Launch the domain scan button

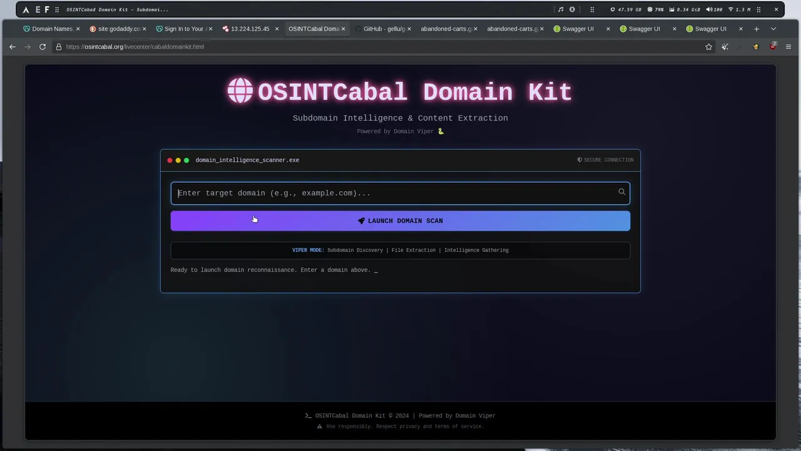[x=400, y=221]
